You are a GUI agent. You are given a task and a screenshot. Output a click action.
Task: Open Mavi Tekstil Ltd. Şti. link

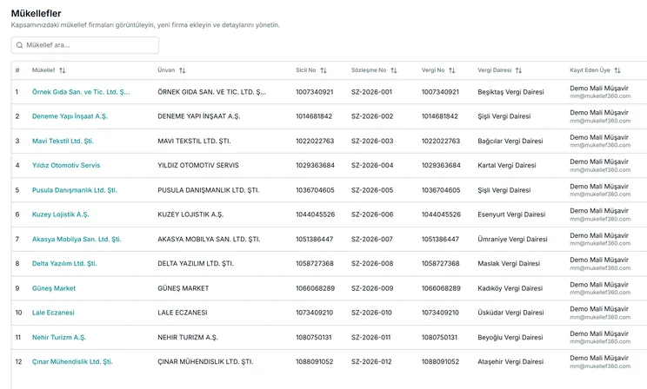pyautogui.click(x=63, y=141)
